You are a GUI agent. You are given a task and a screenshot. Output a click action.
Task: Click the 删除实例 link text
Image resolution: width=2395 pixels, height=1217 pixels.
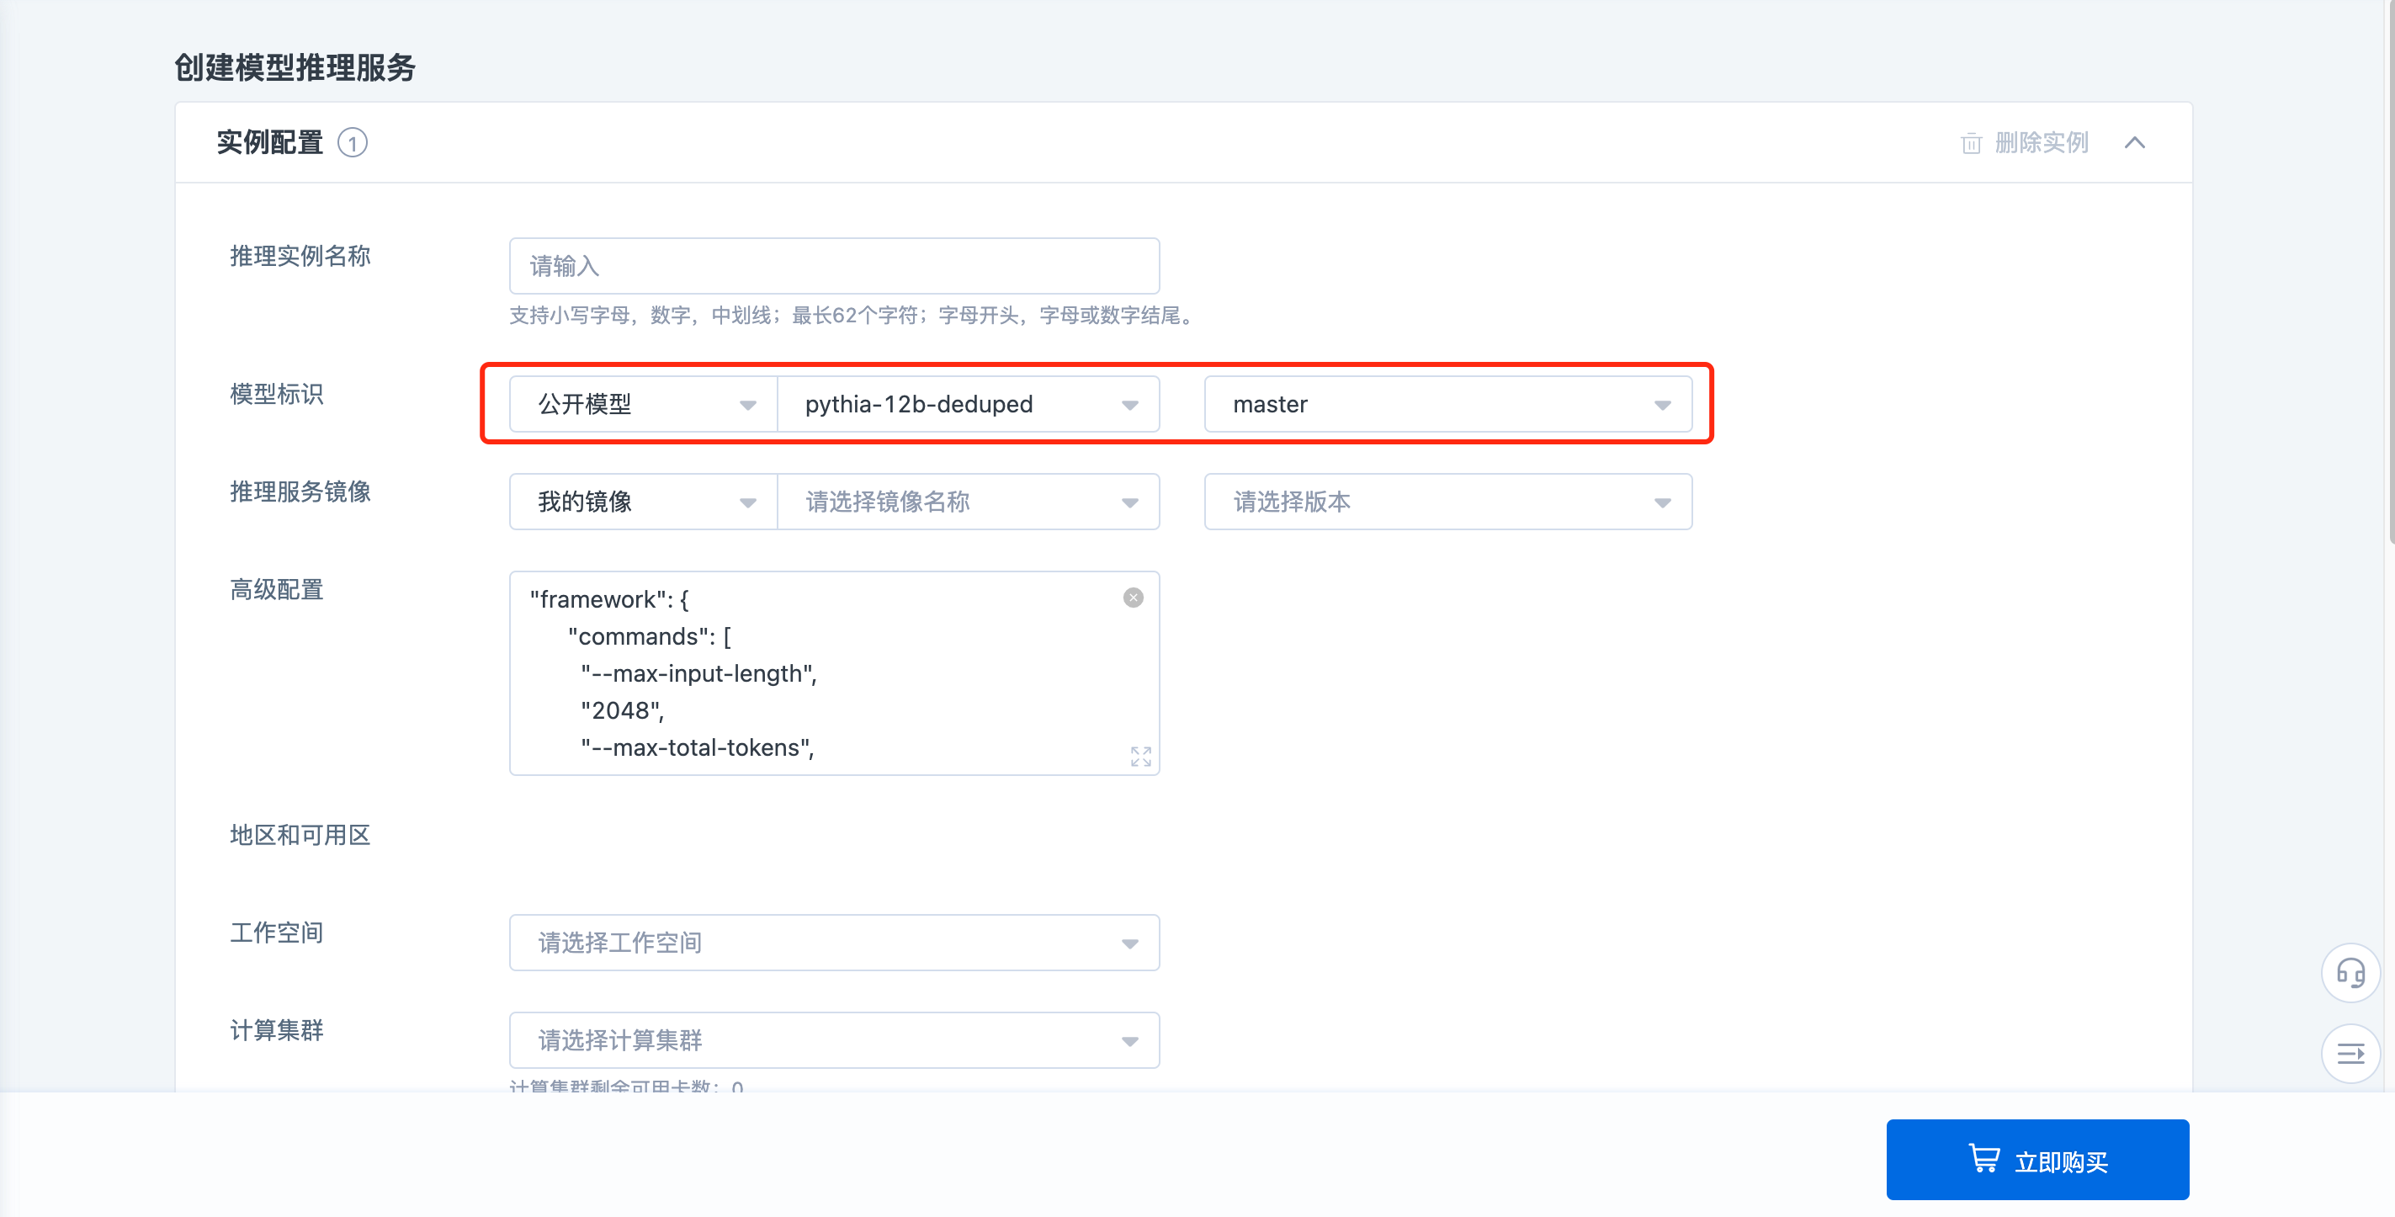[x=2042, y=143]
